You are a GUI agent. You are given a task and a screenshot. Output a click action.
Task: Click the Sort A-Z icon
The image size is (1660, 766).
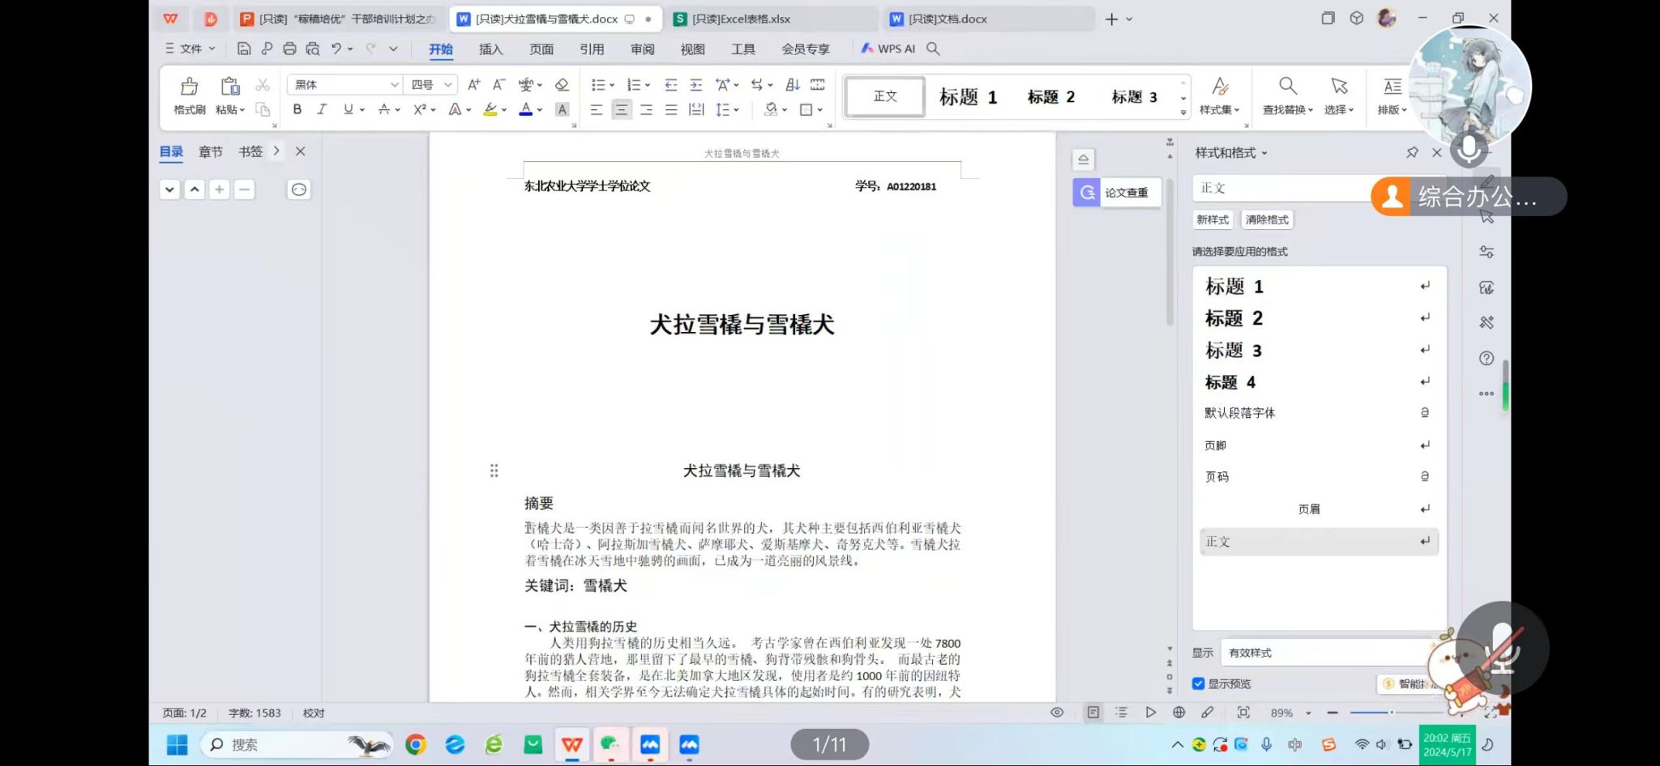pyautogui.click(x=793, y=84)
